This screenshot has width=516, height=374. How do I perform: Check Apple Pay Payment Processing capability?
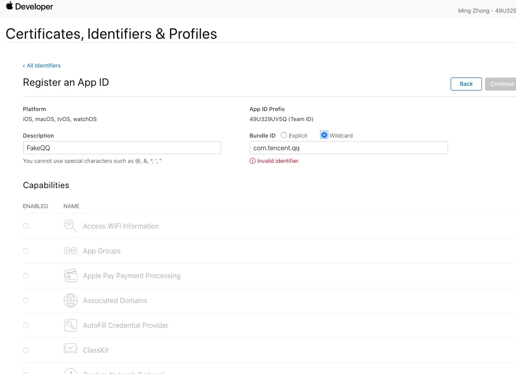click(x=26, y=276)
